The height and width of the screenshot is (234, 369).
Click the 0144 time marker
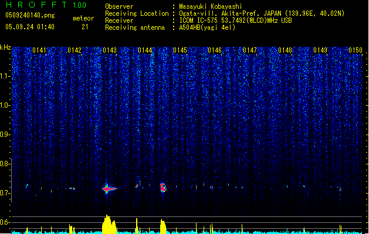pos(145,50)
